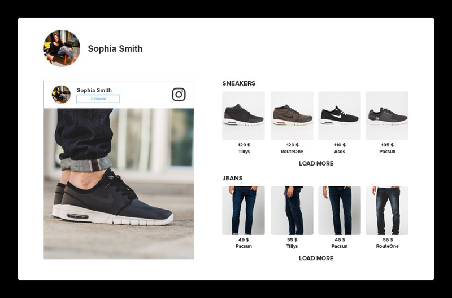The image size is (452, 298).
Task: Open Sophia Smith's large profile picture
Action: click(x=62, y=48)
